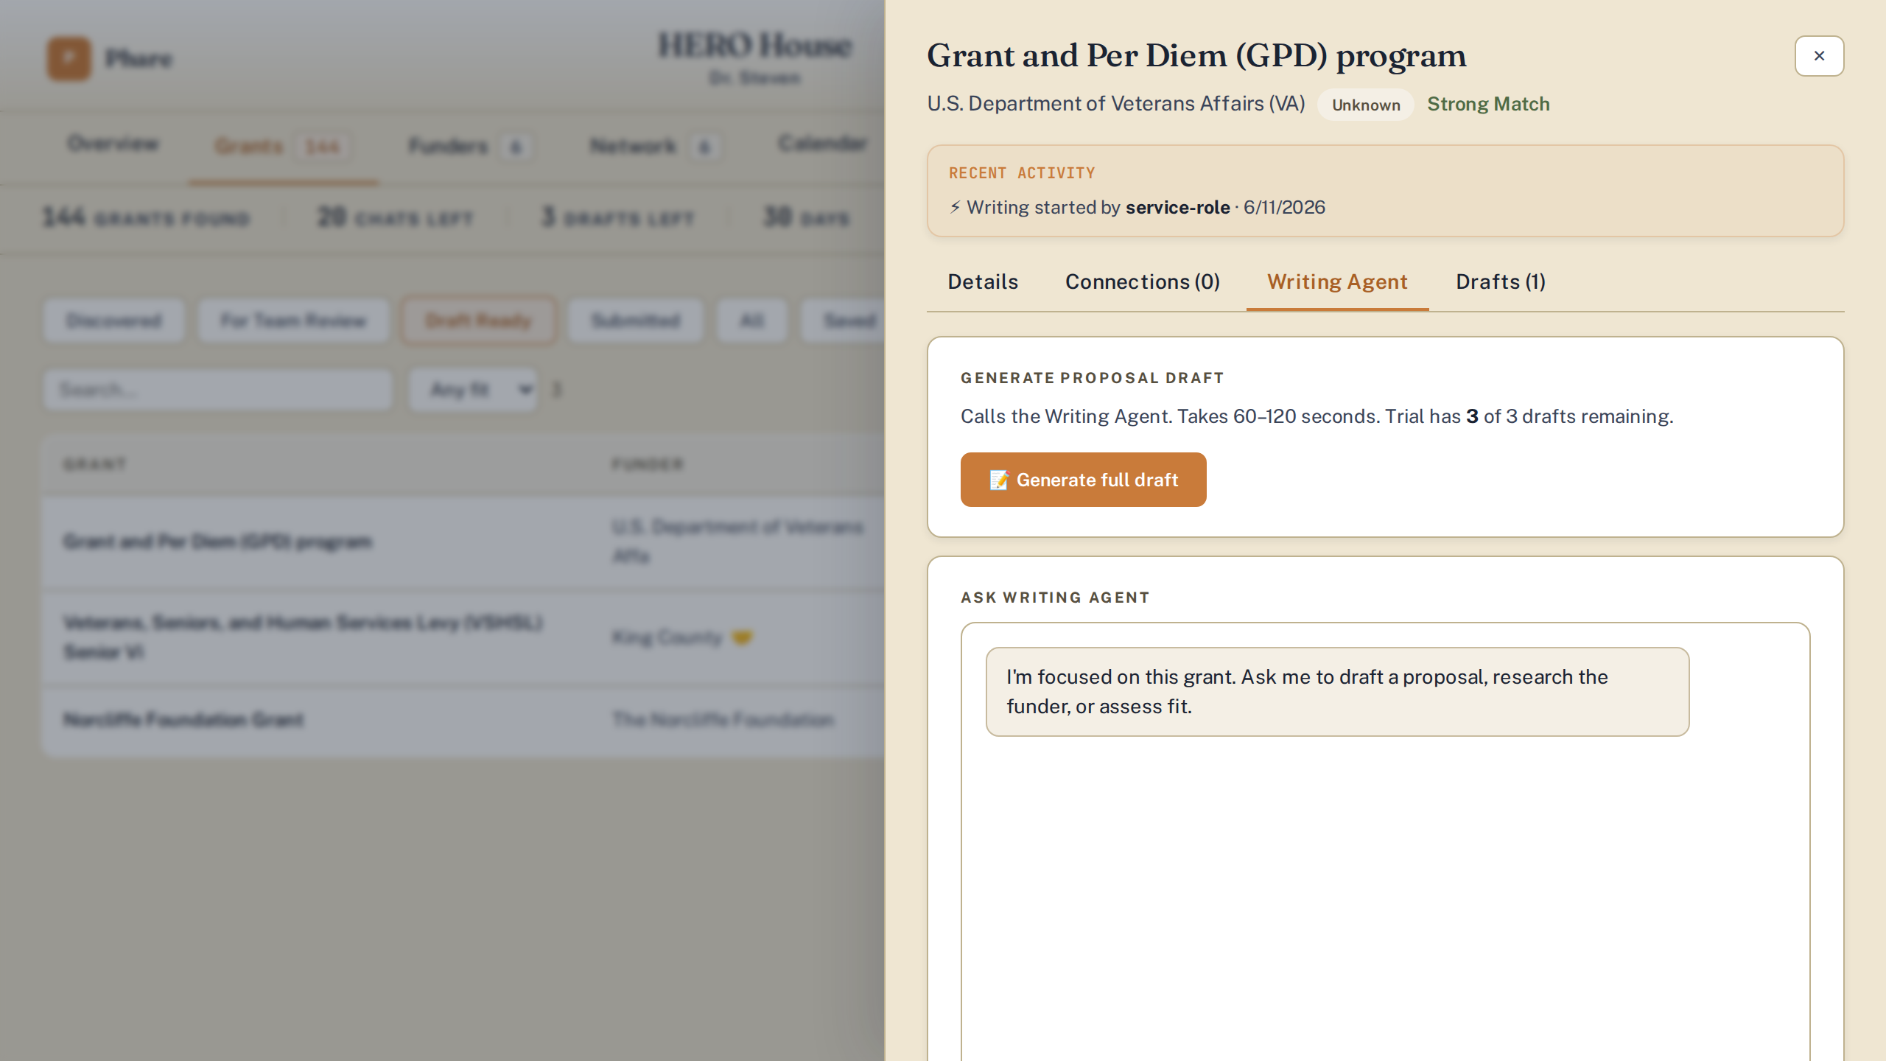Click the HERO House organization title
The width and height of the screenshot is (1886, 1061).
(755, 45)
